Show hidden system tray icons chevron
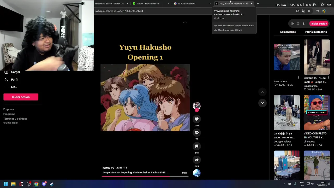Image resolution: width=334 pixels, height=188 pixels. 284,184
